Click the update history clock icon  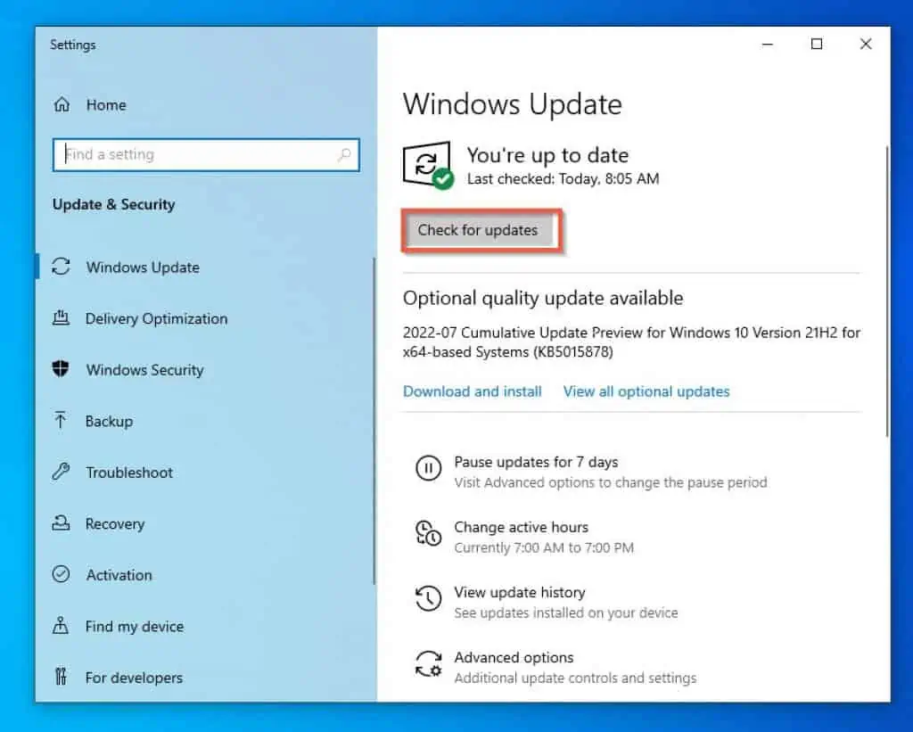[x=428, y=598]
